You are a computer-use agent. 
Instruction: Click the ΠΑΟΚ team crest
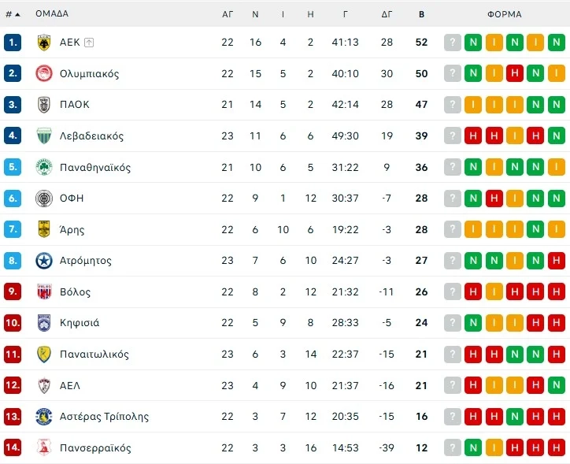(x=44, y=105)
